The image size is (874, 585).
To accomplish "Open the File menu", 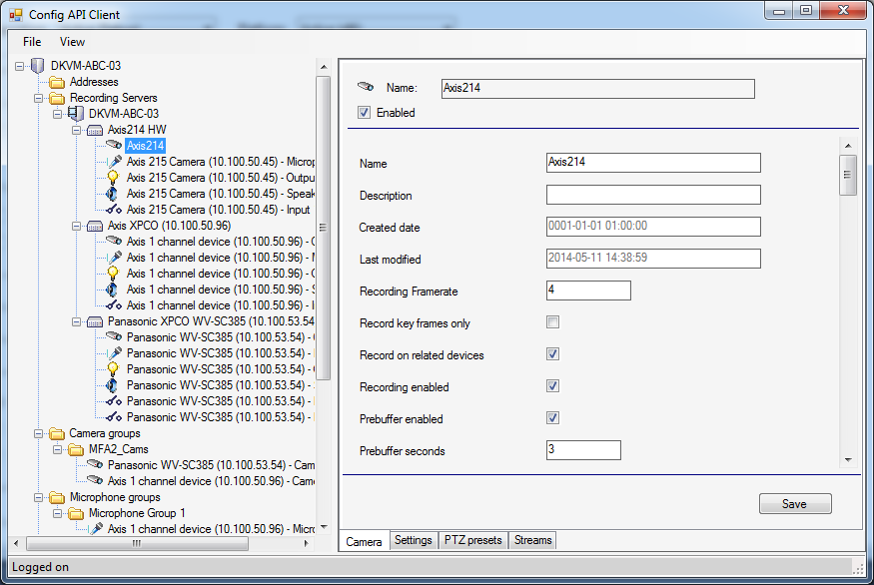I will pos(32,42).
